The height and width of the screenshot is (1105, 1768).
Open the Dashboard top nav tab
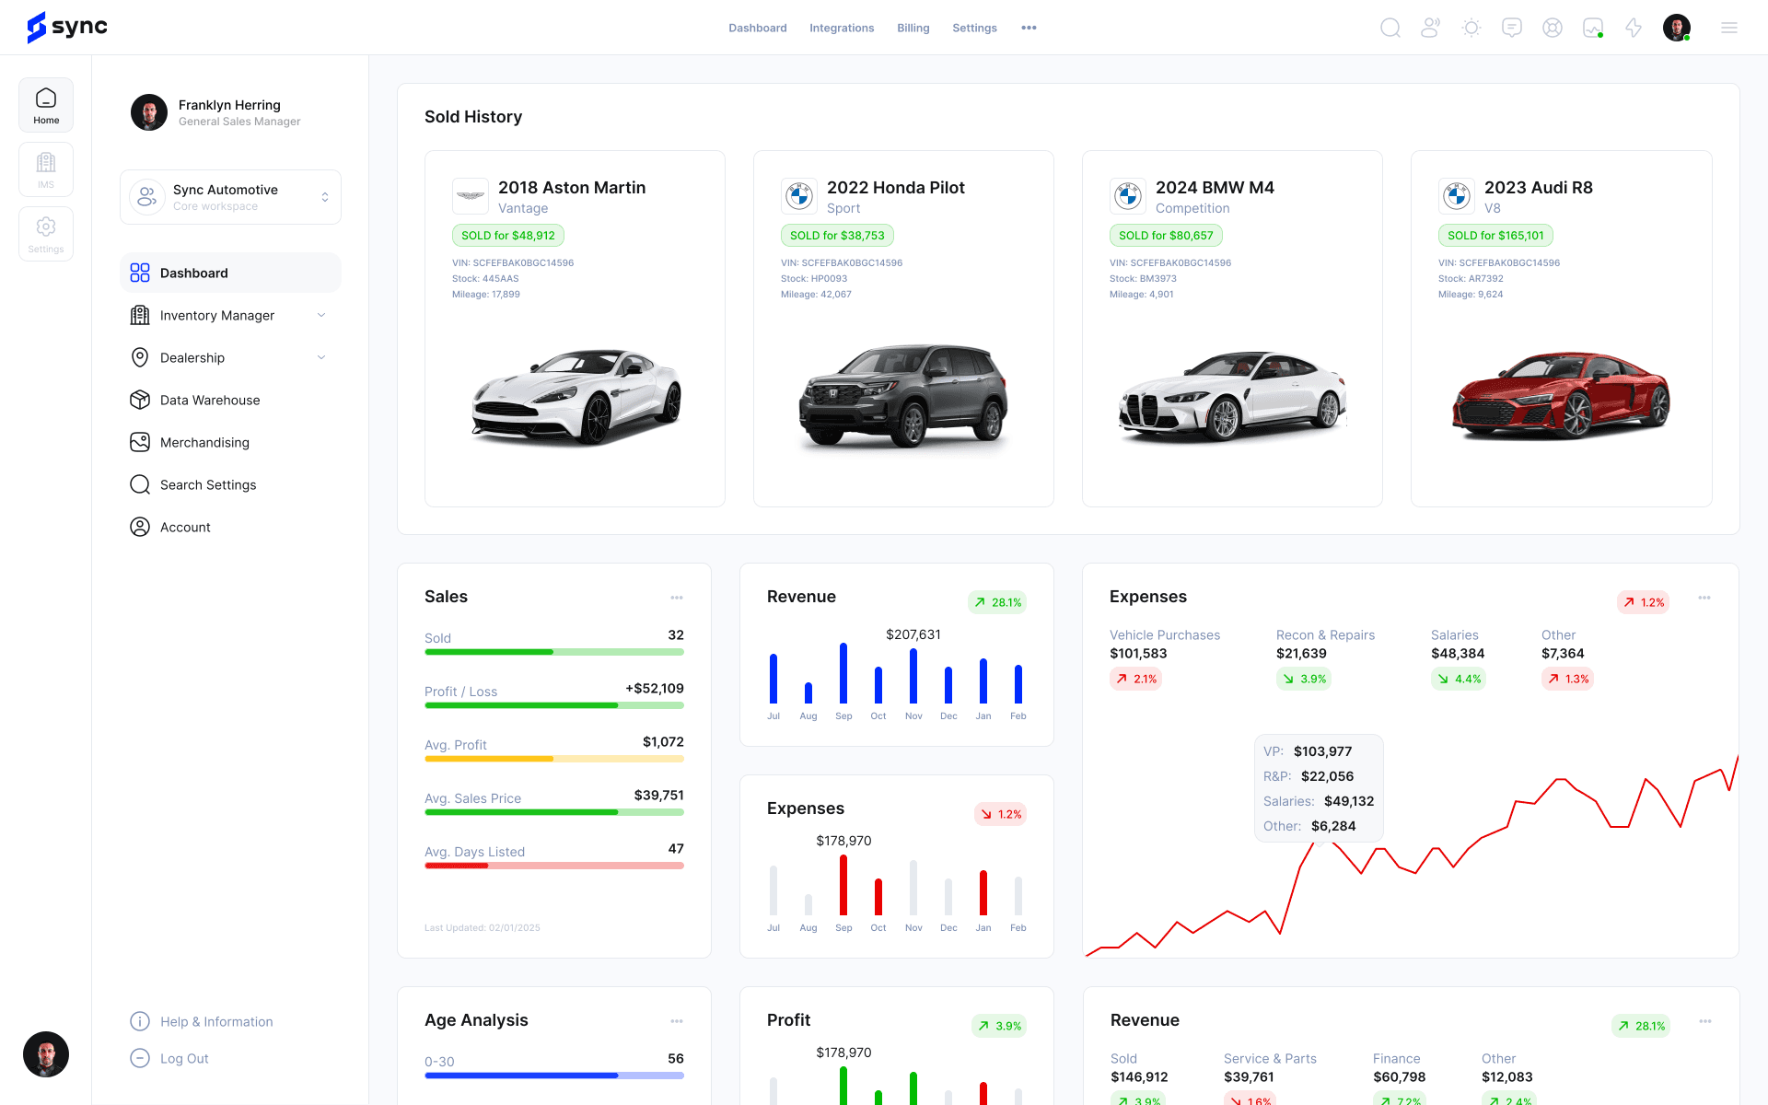coord(758,28)
